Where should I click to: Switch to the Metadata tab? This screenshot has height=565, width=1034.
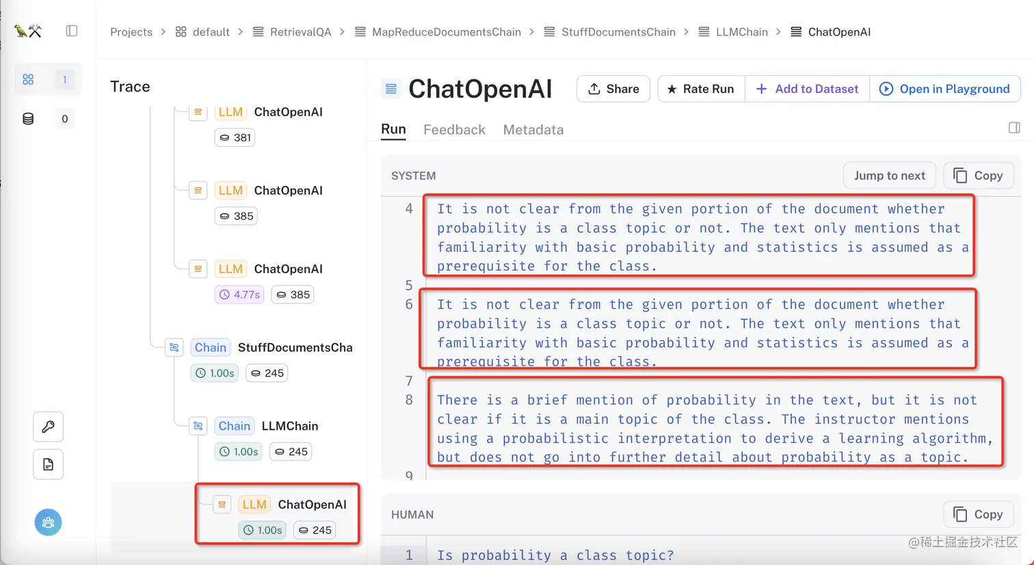(533, 130)
